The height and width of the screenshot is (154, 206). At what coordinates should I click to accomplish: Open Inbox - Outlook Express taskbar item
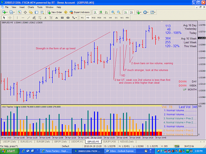(121, 151)
